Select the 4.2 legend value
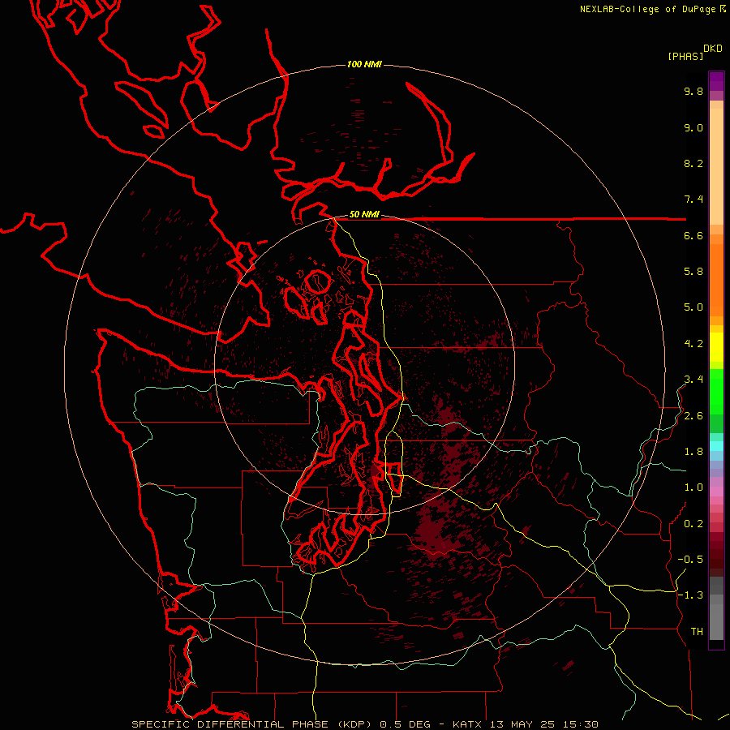This screenshot has height=730, width=730. pos(693,344)
